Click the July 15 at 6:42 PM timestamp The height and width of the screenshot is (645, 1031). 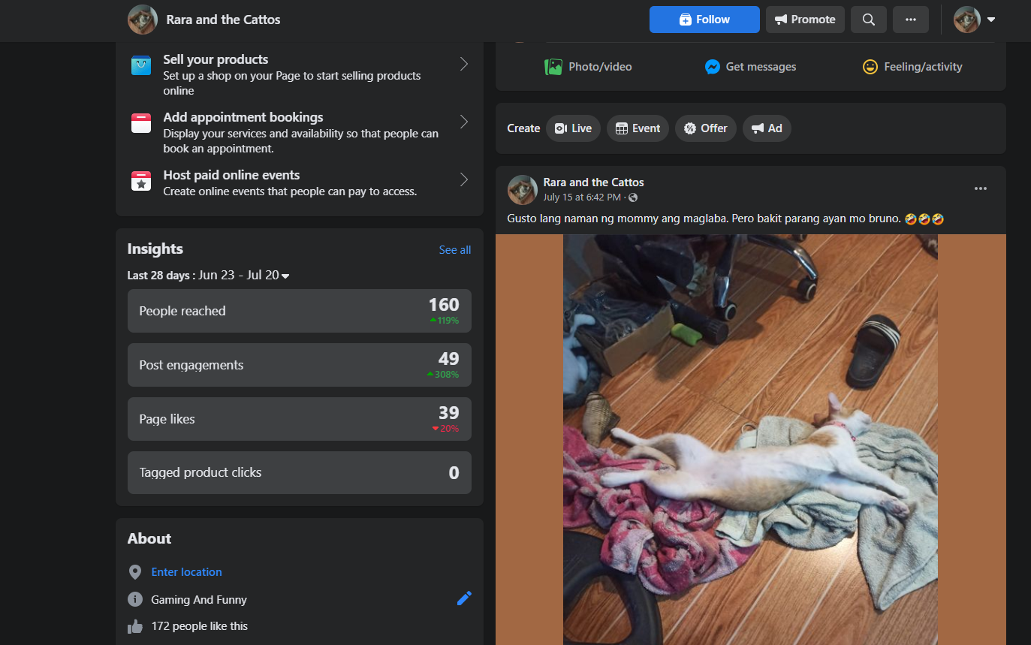[582, 197]
